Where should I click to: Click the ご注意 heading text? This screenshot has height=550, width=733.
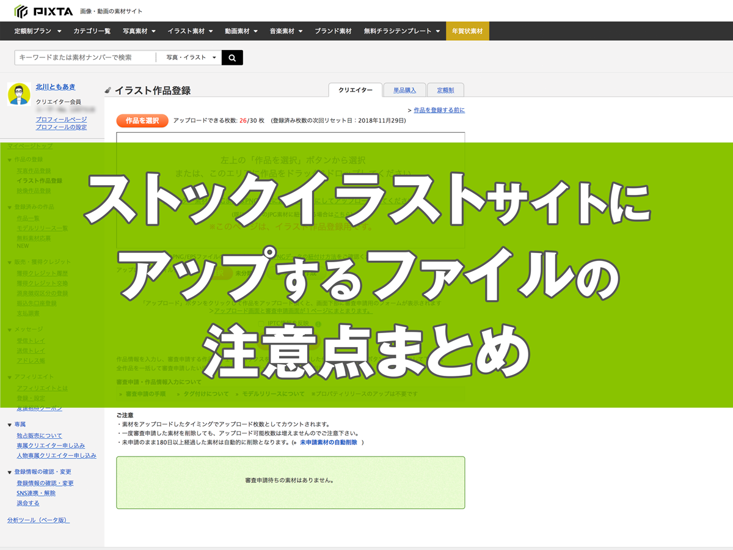click(x=125, y=415)
